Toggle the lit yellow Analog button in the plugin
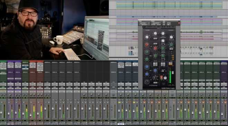The image size is (228, 126). click(x=170, y=64)
